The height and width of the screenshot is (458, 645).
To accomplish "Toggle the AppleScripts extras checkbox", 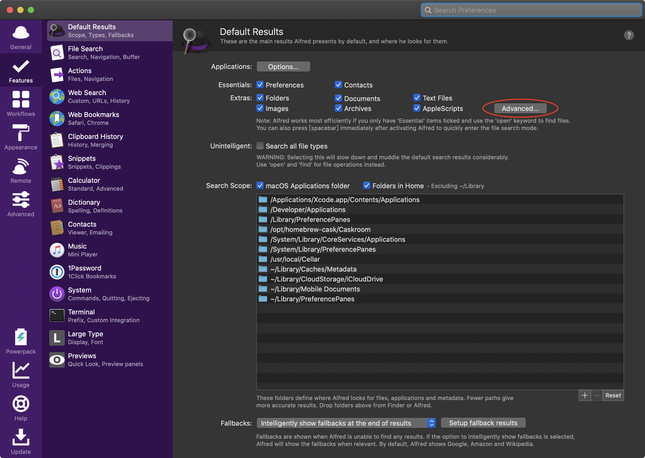I will 417,108.
